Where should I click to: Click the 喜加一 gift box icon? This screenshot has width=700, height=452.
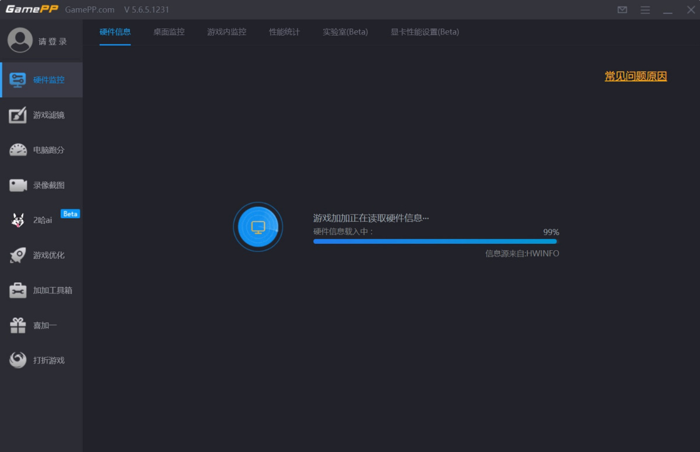click(x=18, y=325)
